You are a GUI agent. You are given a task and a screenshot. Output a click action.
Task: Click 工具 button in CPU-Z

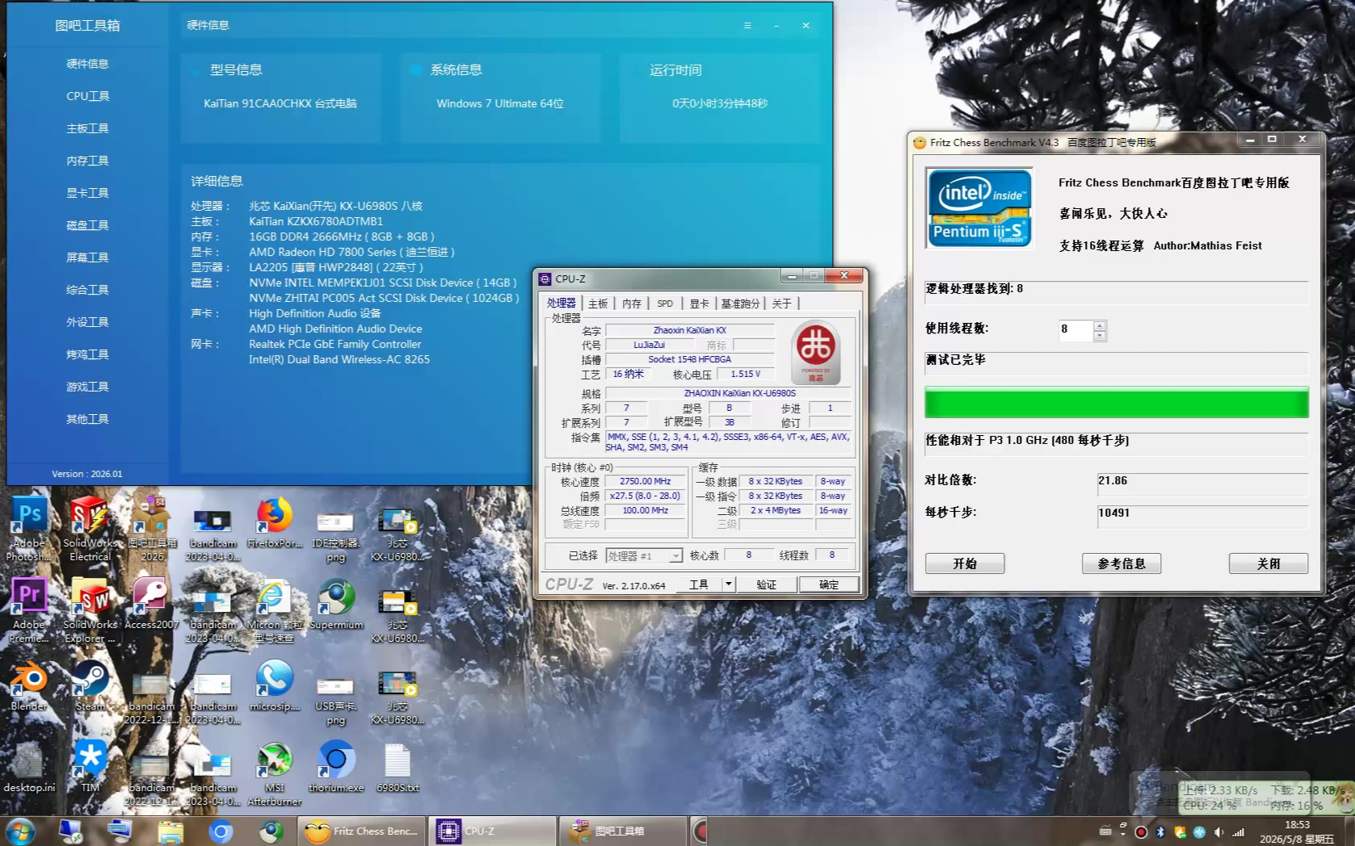(x=699, y=584)
